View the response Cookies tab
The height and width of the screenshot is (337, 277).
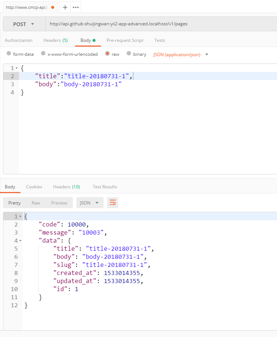coord(34,187)
